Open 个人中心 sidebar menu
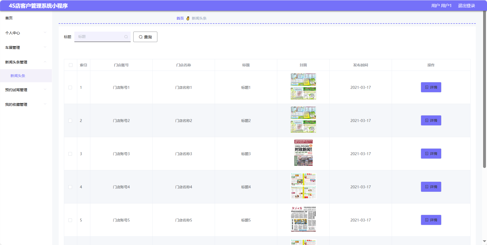Image resolution: width=487 pixels, height=245 pixels. pos(26,33)
